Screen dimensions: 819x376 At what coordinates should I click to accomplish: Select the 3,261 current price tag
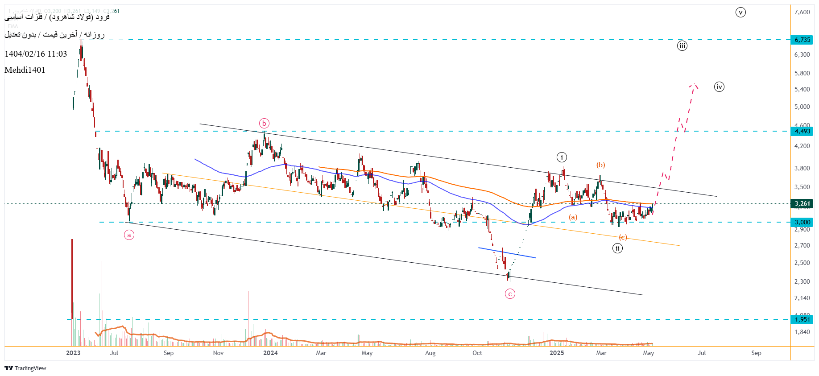[x=802, y=203]
